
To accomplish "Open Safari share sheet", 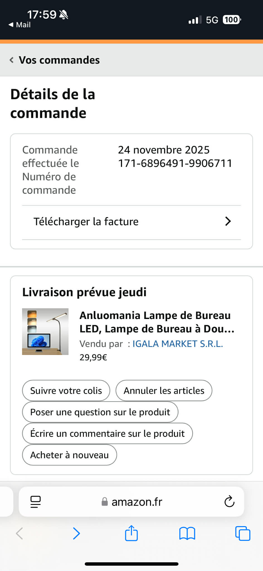I will click(131, 533).
